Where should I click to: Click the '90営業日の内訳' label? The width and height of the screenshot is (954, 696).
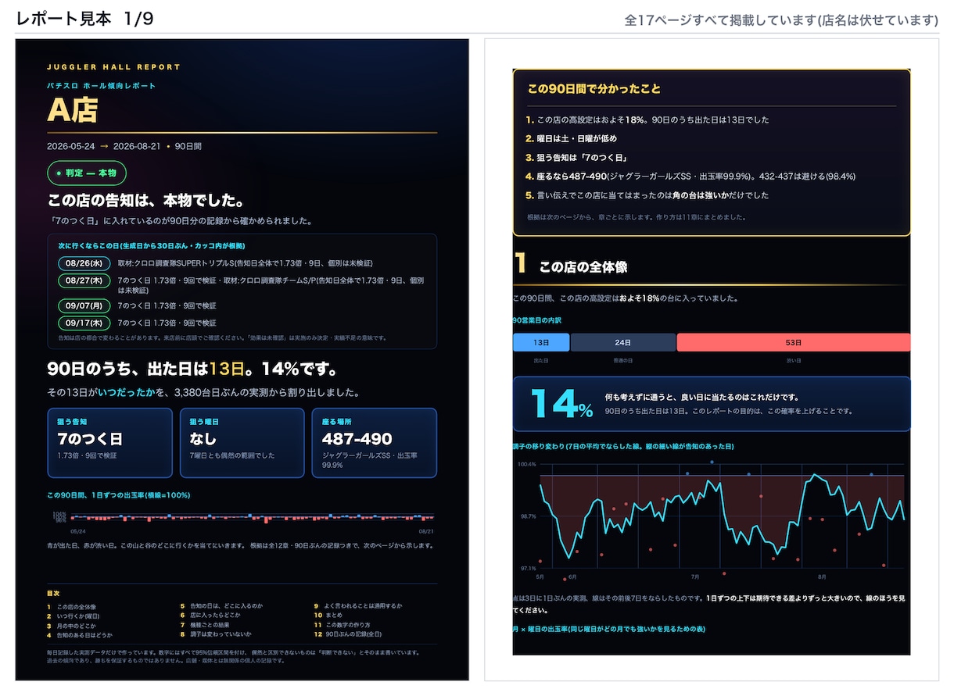point(538,320)
